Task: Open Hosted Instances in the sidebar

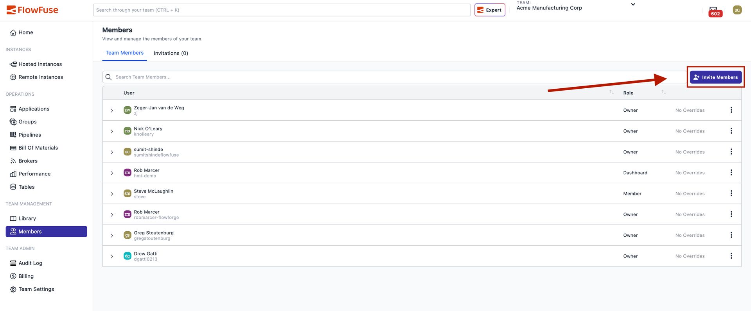Action: click(40, 64)
